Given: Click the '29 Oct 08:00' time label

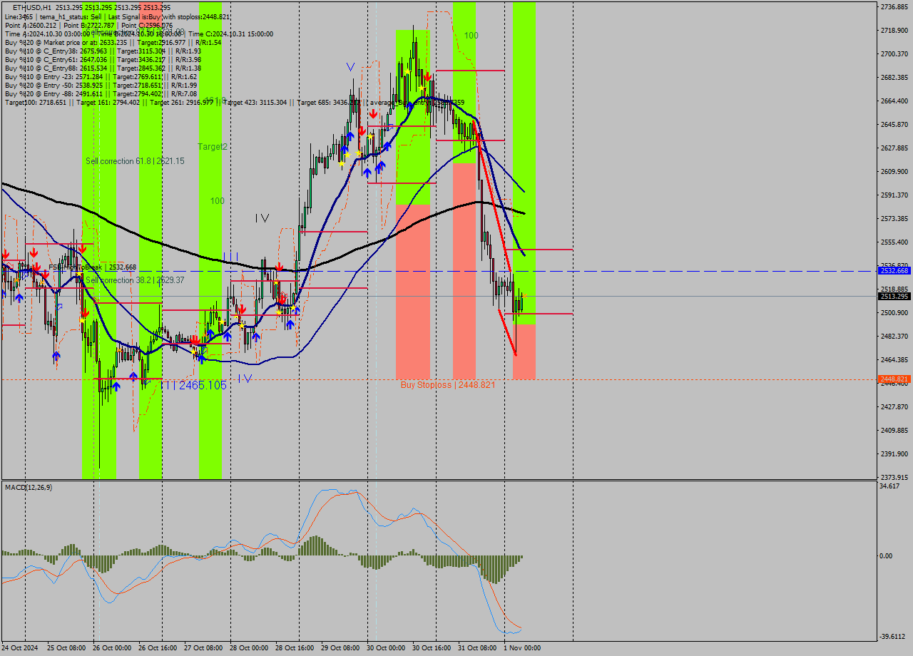Looking at the screenshot, I should [340, 648].
